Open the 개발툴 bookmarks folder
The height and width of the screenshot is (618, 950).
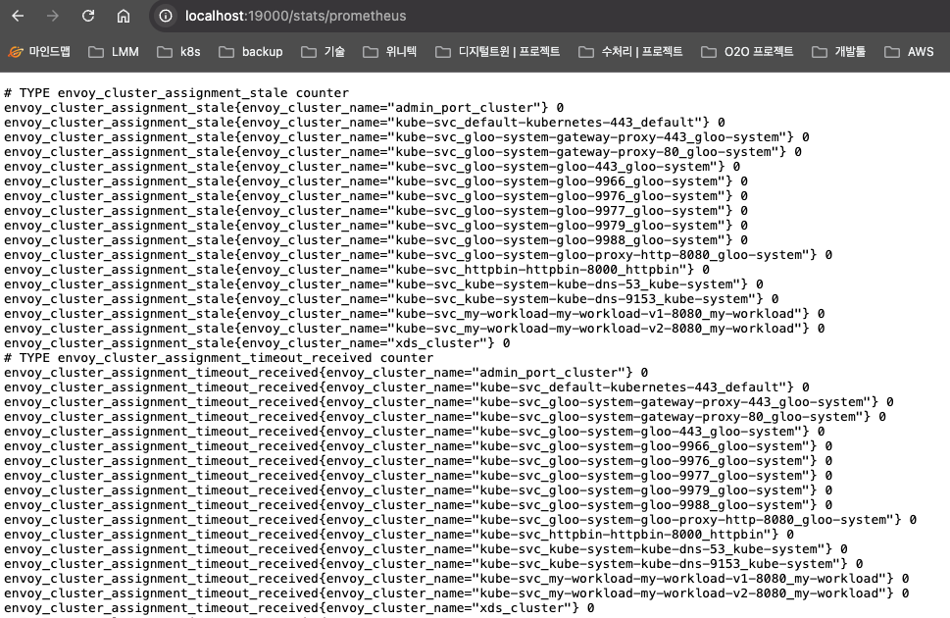(838, 52)
